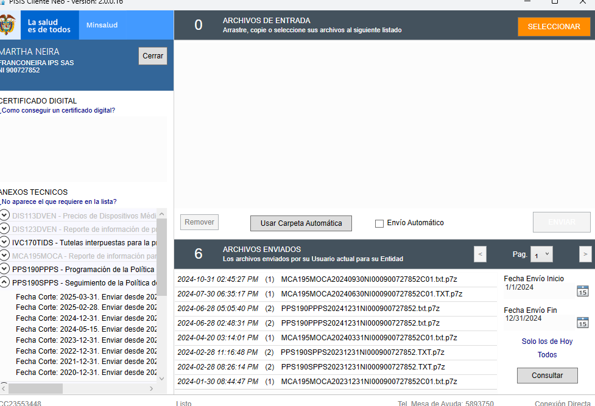595x406 pixels.
Task: Go to next page of sent files
Action: coord(585,254)
